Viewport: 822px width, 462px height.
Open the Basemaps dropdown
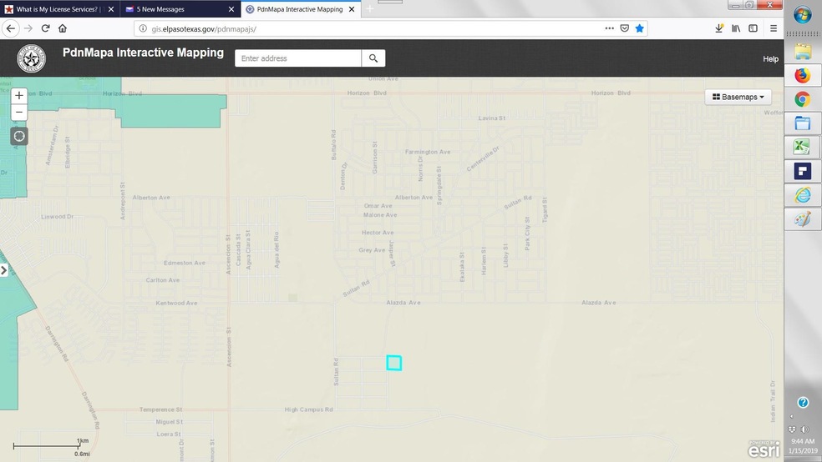coord(738,97)
